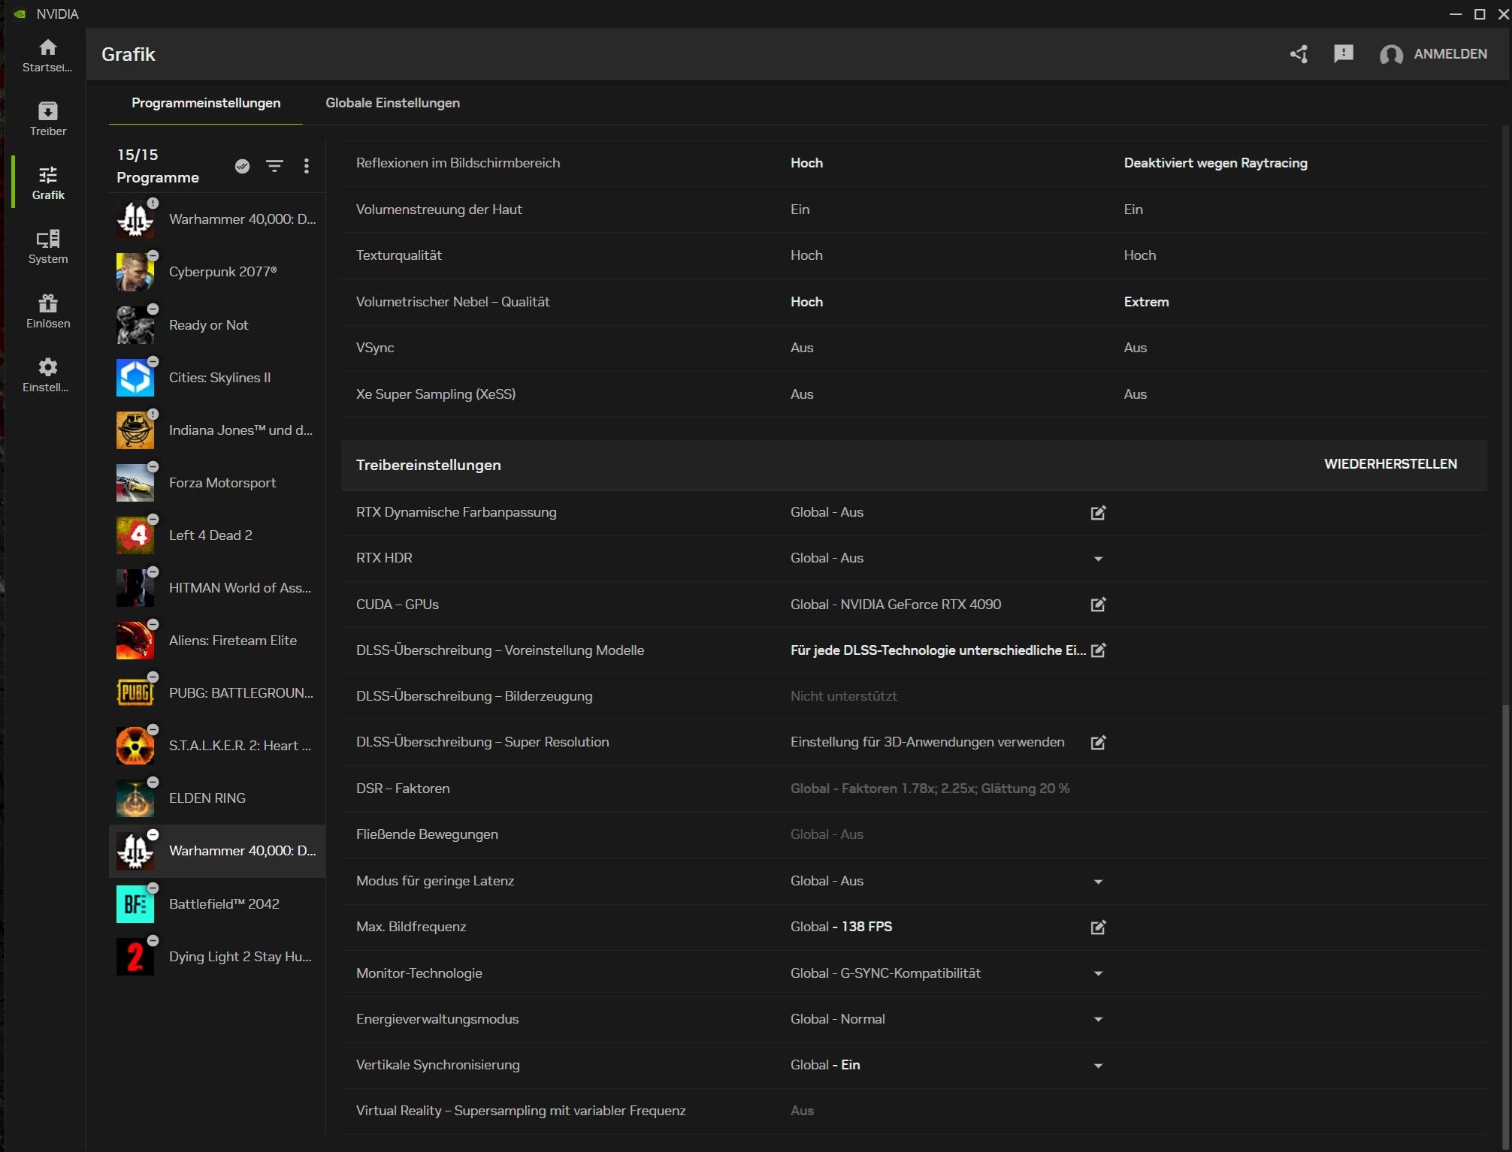1512x1152 pixels.
Task: Toggle optimization badge on ELDEN RING
Action: click(153, 783)
